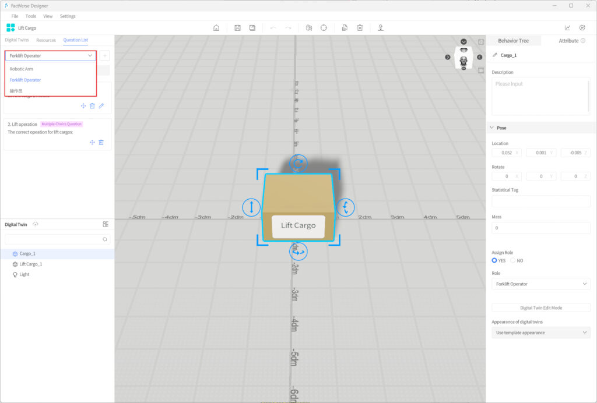Select Lift Cargo_1 in Digital Twin tree
The width and height of the screenshot is (597, 403).
click(x=57, y=264)
